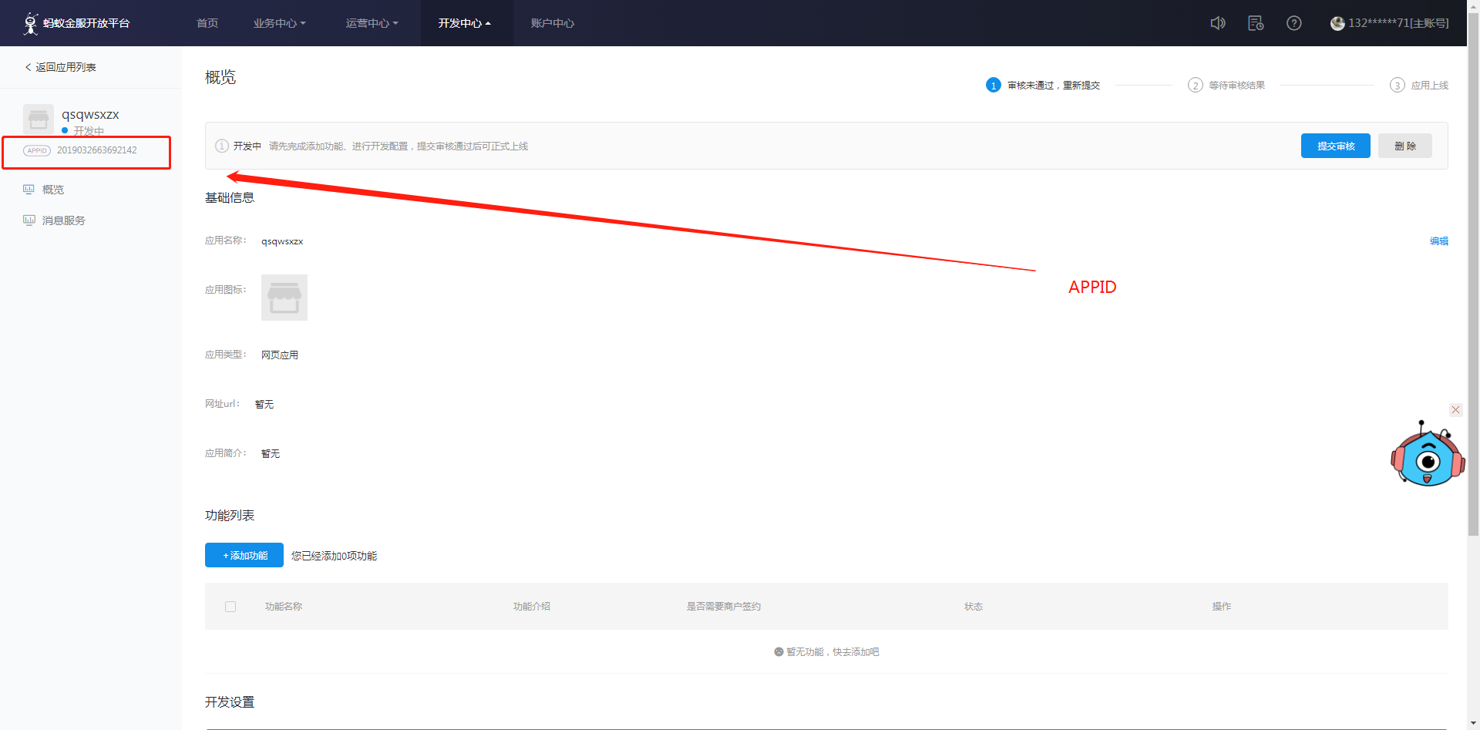
Task: Open the help question mark icon
Action: 1294,23
